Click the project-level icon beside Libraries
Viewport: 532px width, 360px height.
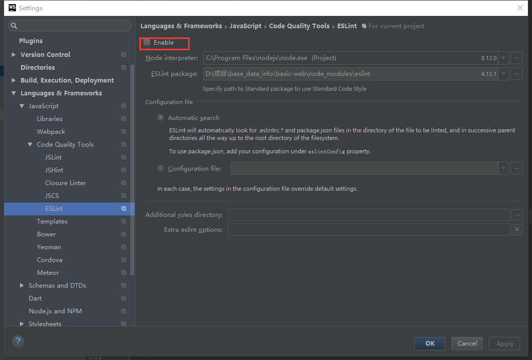coord(124,119)
